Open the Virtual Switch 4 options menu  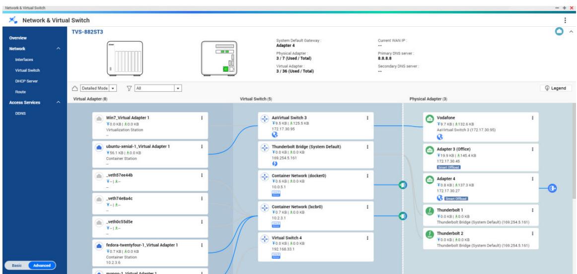[367, 238]
